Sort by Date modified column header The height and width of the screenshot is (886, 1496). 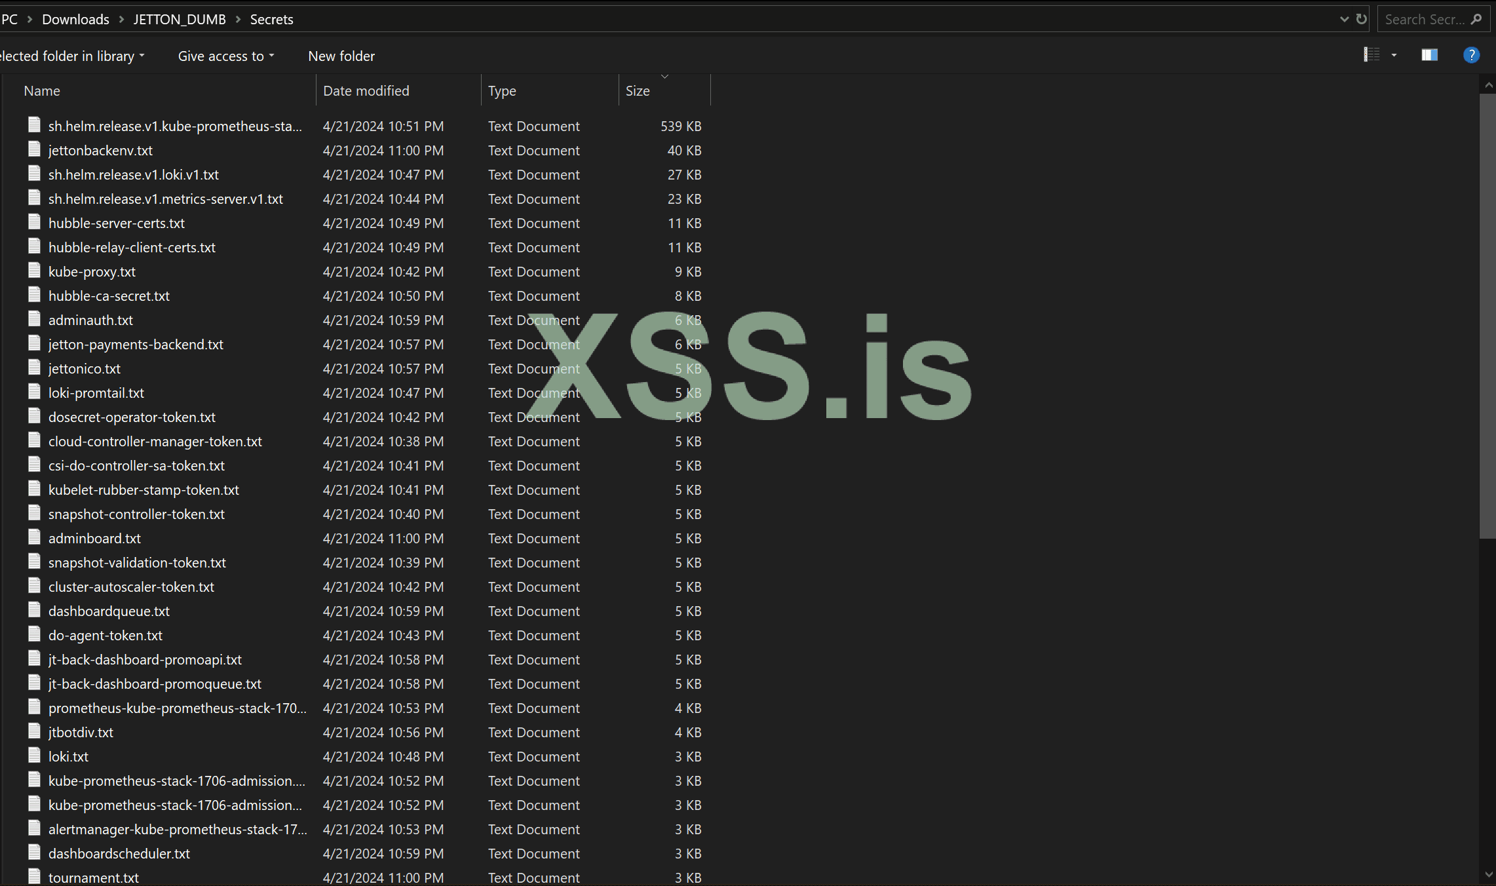[x=366, y=91]
